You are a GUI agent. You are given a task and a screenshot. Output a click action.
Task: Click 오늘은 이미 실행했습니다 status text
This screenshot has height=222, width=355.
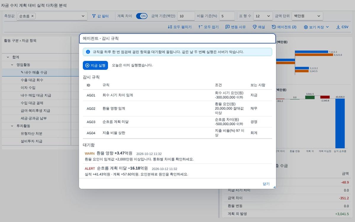[132, 65]
